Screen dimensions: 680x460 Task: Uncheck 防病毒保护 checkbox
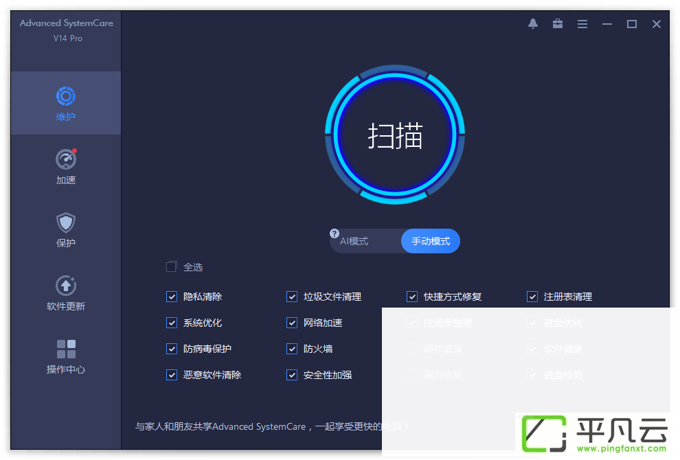(x=172, y=349)
